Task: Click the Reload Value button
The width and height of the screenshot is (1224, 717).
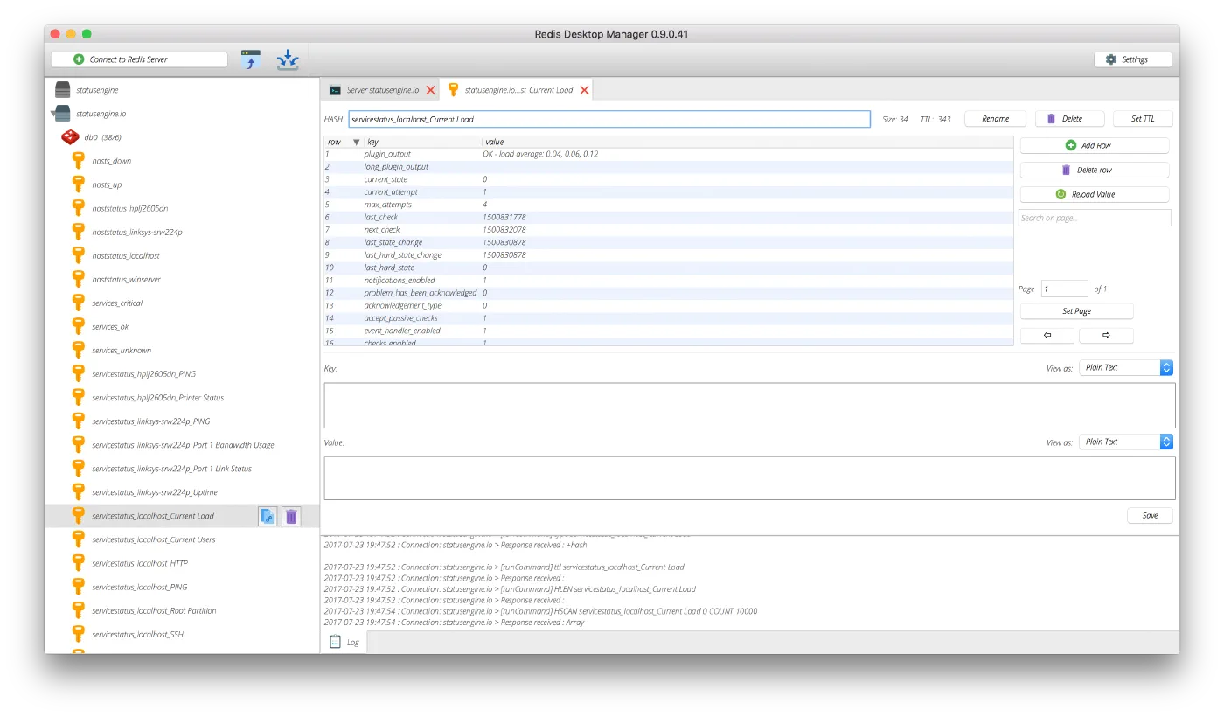Action: [x=1095, y=194]
